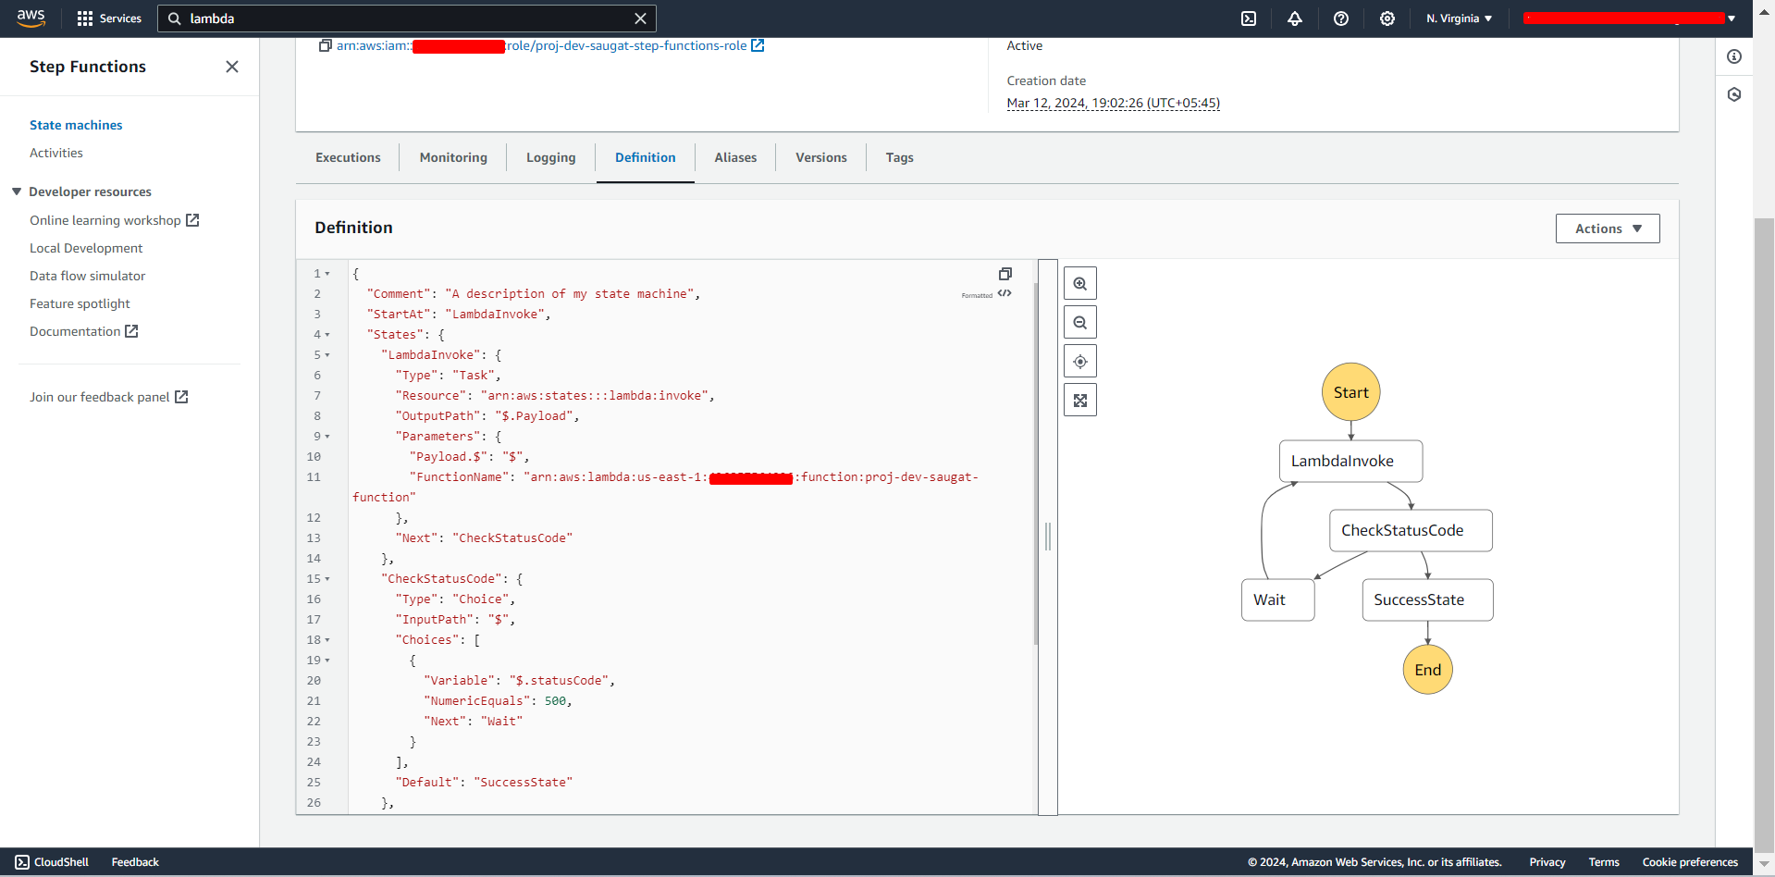
Task: Open the hexagon icon below the info icon
Action: point(1734,94)
